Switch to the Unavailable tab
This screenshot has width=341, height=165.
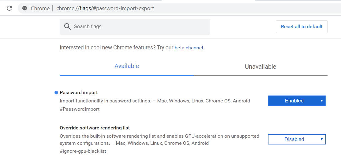point(260,67)
